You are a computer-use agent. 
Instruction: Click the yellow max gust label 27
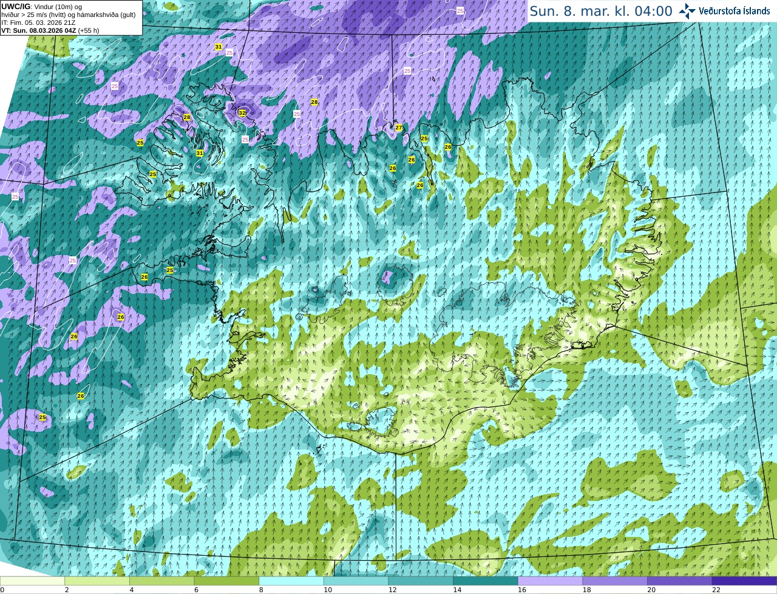399,128
